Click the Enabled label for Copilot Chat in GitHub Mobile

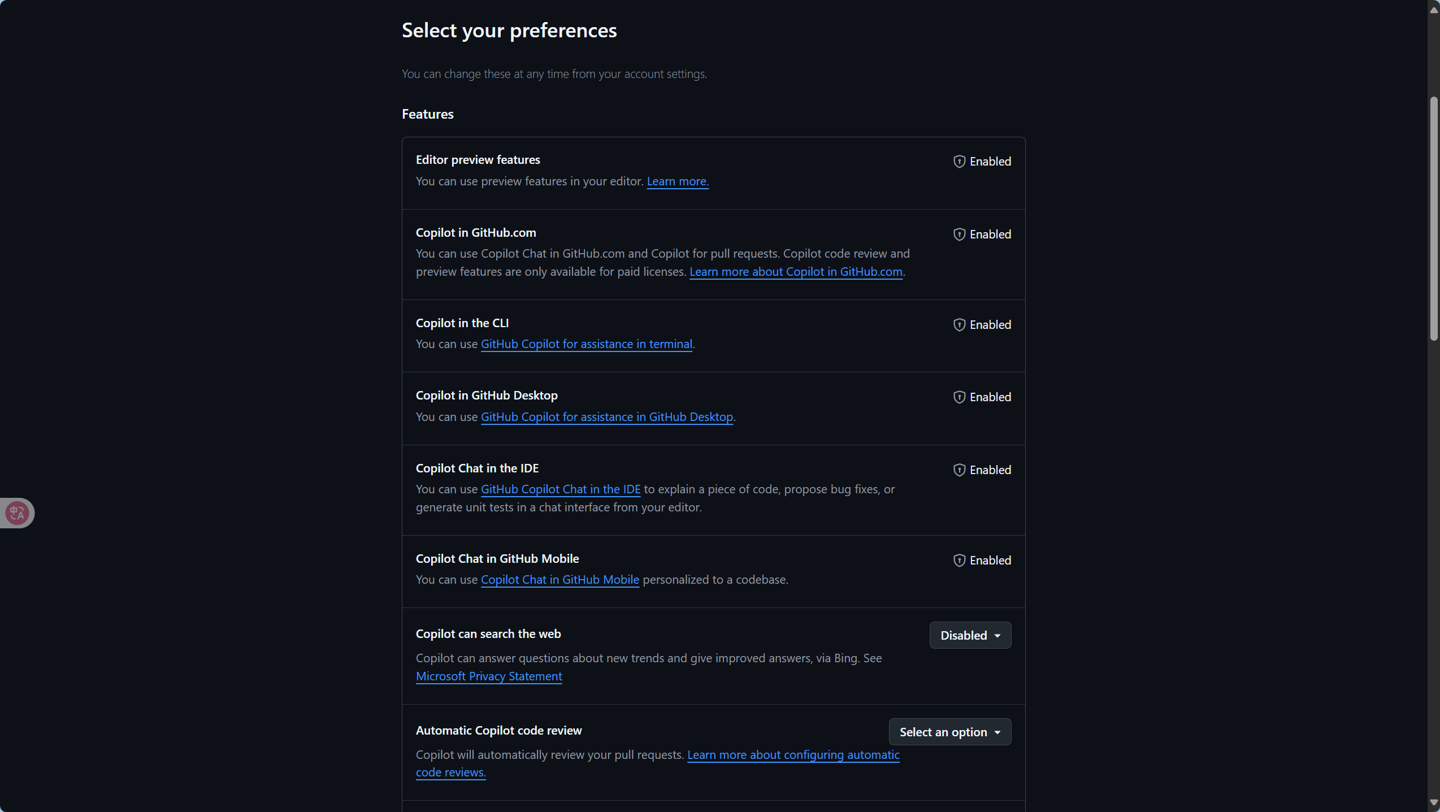tap(990, 561)
